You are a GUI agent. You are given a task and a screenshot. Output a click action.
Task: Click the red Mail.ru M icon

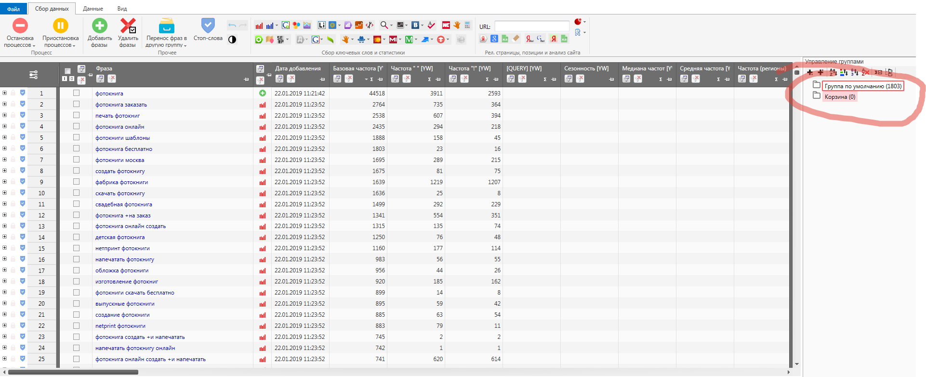(x=393, y=40)
